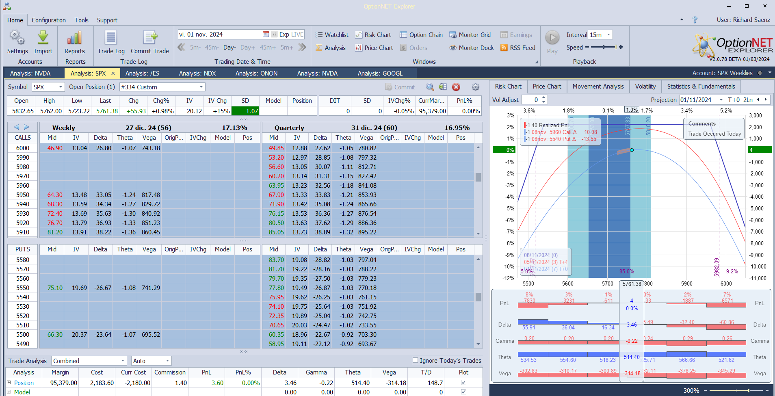Switch to the Analysis: /ES tab
Screen dimensions: 775x396
point(142,74)
